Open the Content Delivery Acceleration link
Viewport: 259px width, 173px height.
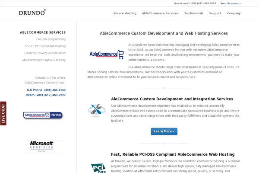[x=45, y=53]
